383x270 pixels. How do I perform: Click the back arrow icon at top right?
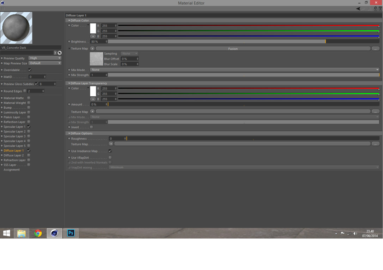click(x=358, y=8)
